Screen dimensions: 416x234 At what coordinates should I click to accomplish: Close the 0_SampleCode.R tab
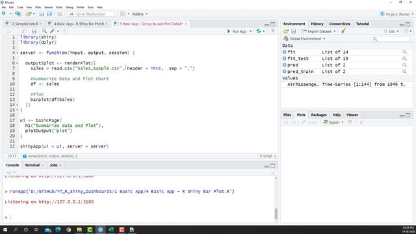tap(41, 23)
